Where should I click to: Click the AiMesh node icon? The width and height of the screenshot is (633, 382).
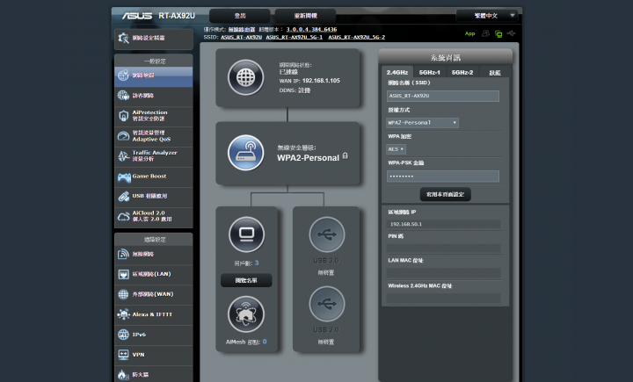(246, 314)
